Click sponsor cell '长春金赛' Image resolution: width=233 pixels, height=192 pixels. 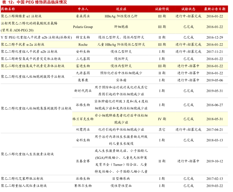pos(83,161)
